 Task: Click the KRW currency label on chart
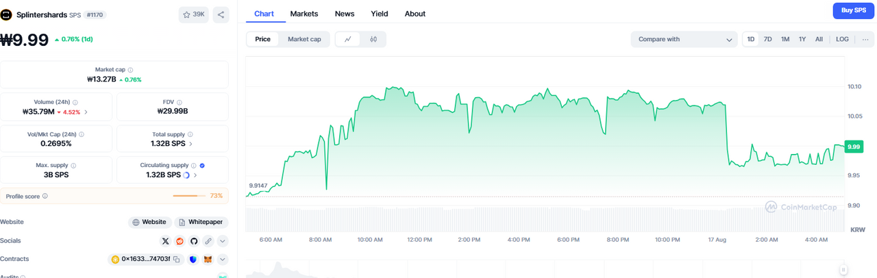coord(857,229)
